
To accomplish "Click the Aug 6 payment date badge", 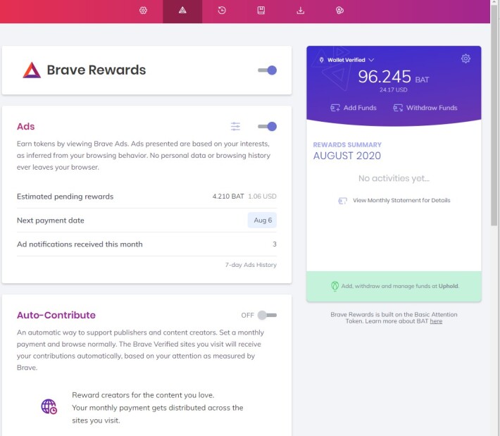I will tap(263, 220).
